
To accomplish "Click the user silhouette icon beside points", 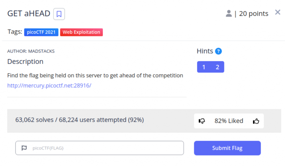I will [229, 14].
